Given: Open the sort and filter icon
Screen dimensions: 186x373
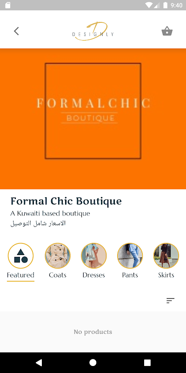Looking at the screenshot, I should point(170,300).
